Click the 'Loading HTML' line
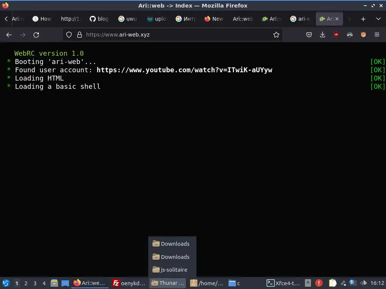 (39, 78)
